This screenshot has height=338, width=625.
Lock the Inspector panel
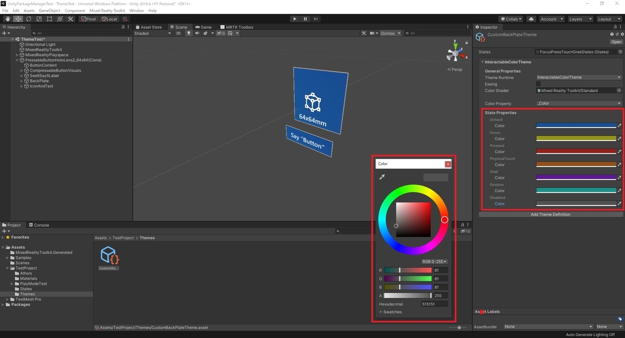point(615,27)
